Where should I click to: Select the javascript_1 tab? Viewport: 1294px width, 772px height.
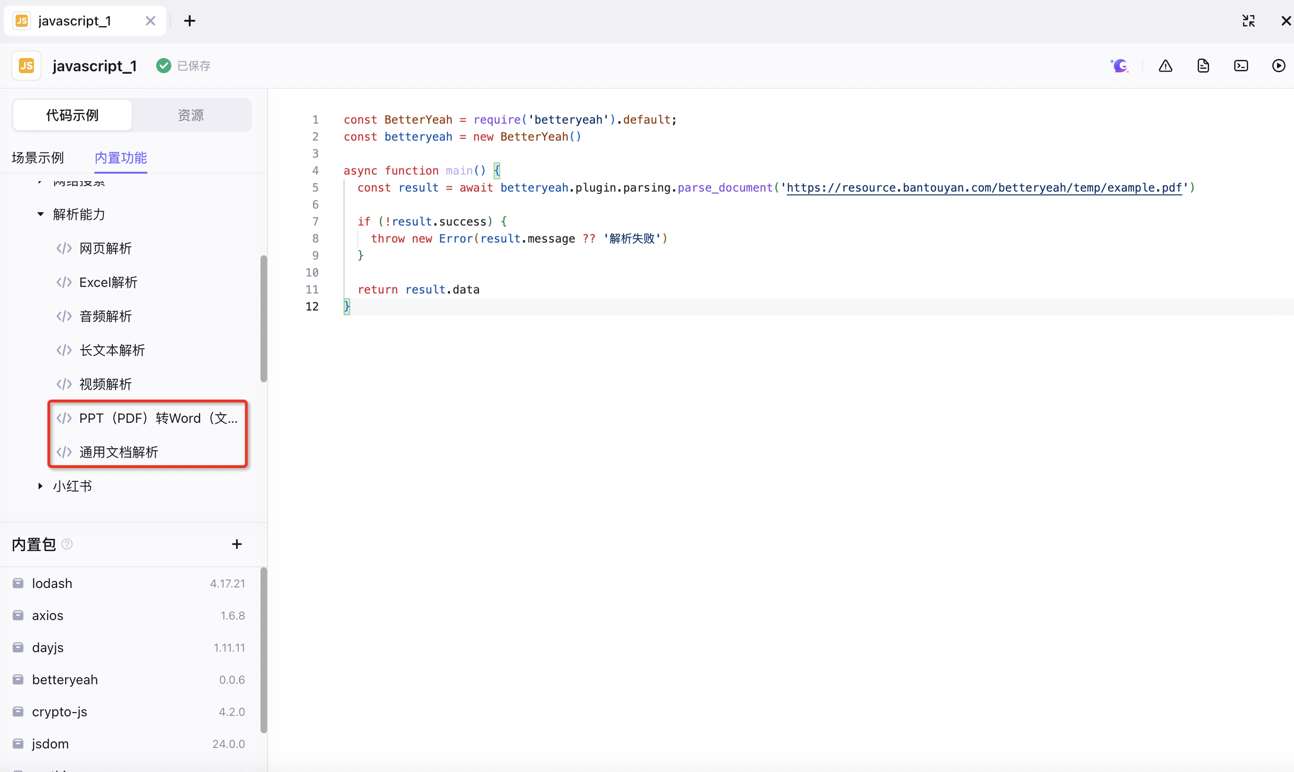tap(85, 21)
